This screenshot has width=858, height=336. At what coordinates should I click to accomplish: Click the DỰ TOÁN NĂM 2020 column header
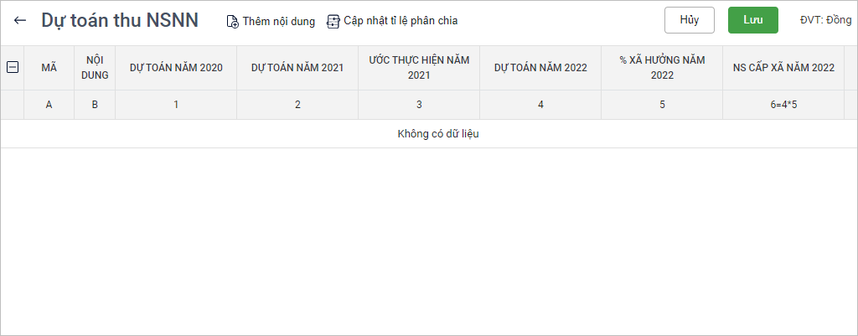pos(176,68)
